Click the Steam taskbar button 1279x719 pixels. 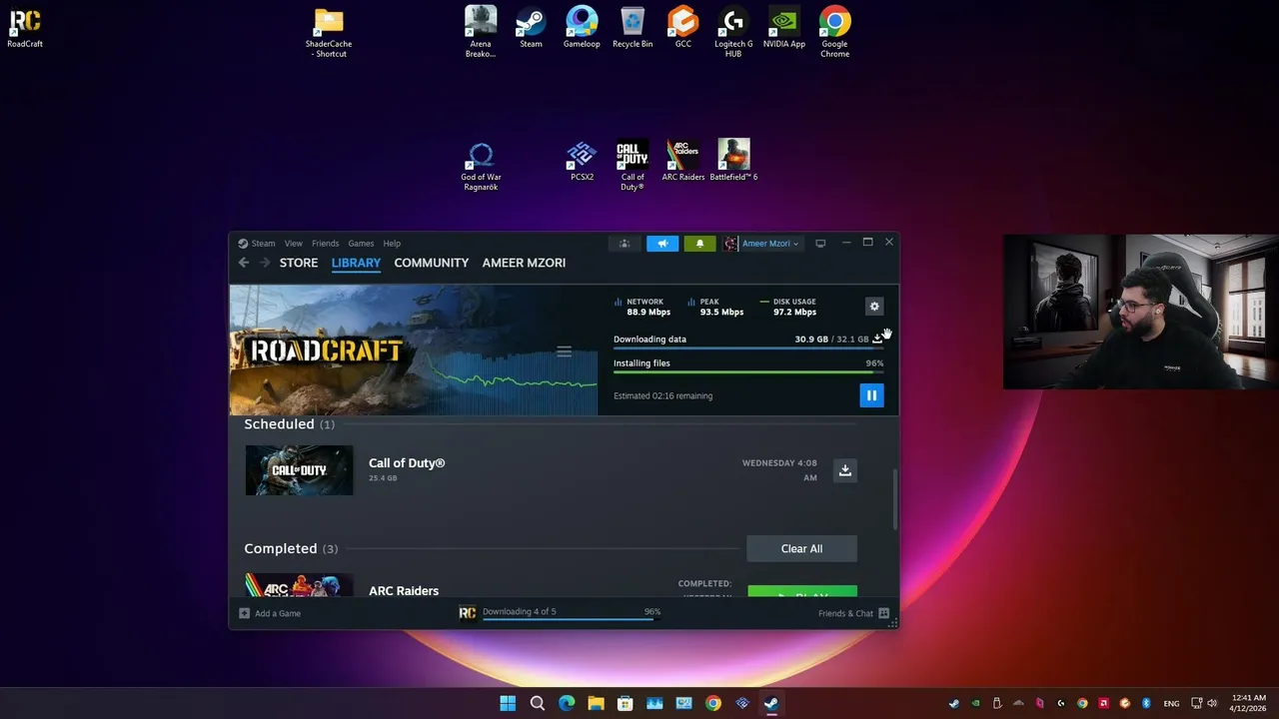[771, 703]
